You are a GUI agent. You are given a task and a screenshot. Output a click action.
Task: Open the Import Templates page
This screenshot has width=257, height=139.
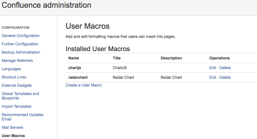pyautogui.click(x=16, y=106)
